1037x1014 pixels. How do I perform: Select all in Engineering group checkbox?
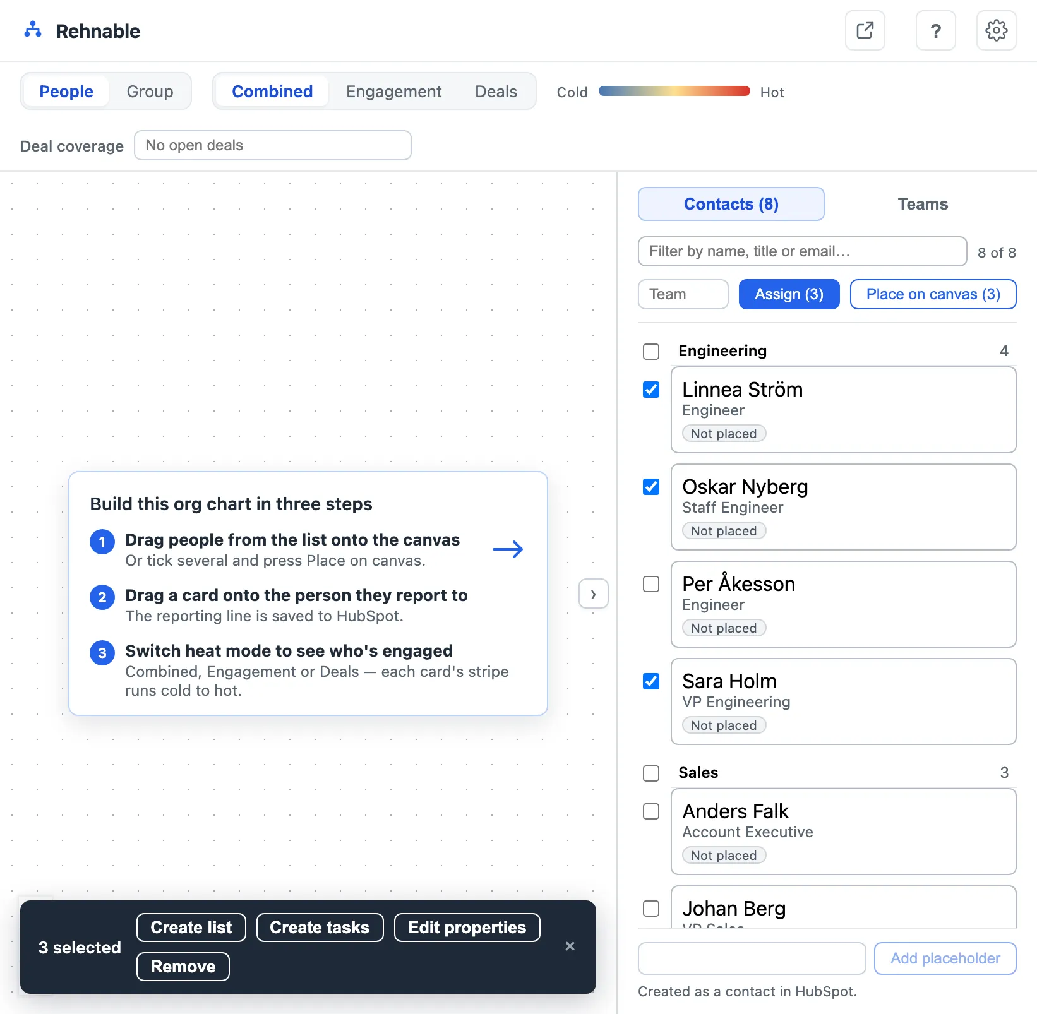click(x=651, y=351)
